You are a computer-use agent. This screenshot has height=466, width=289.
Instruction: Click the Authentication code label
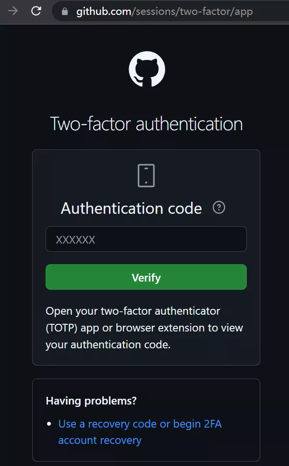click(x=131, y=208)
